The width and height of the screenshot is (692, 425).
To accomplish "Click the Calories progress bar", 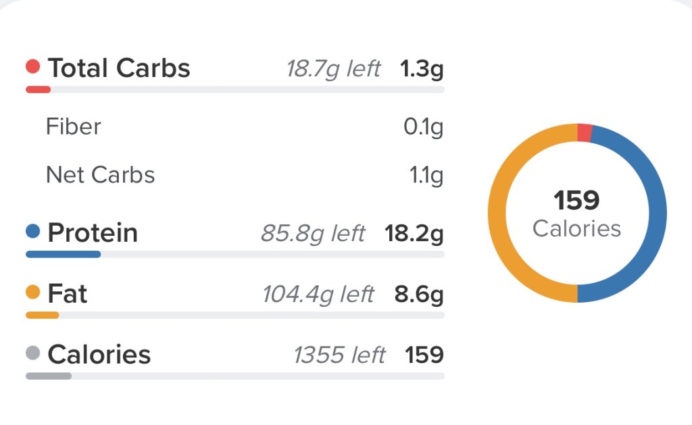I will pos(235,376).
